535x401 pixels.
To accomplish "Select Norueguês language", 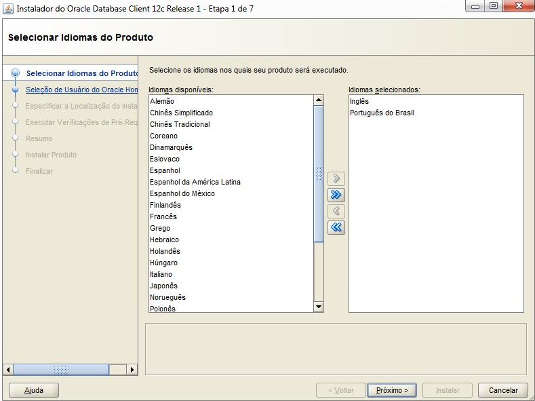I will [231, 298].
